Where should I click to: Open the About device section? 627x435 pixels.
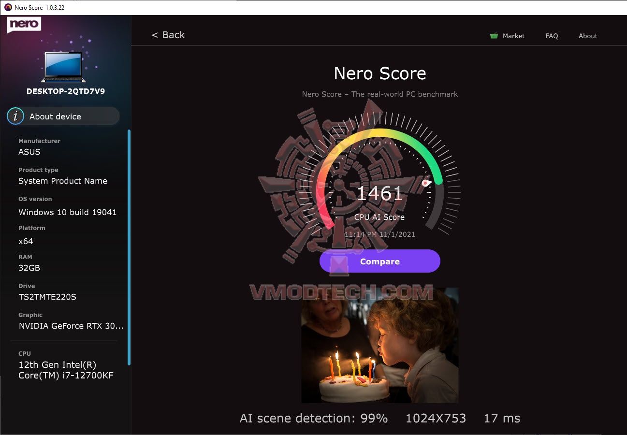tap(63, 116)
